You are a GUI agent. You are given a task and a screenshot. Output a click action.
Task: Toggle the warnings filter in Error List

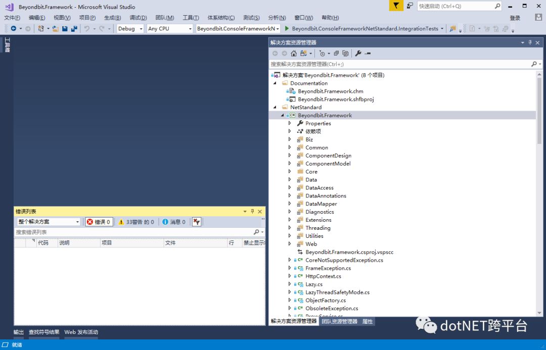[136, 222]
